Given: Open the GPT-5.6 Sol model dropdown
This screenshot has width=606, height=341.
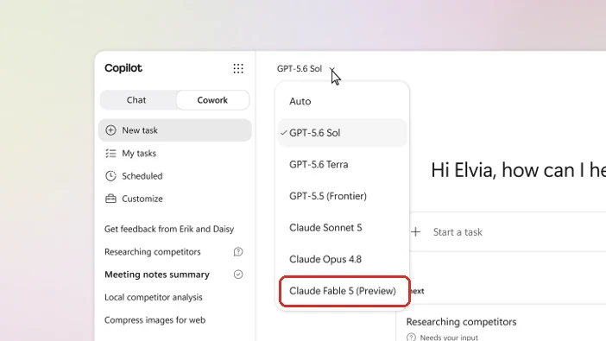Looking at the screenshot, I should 306,69.
